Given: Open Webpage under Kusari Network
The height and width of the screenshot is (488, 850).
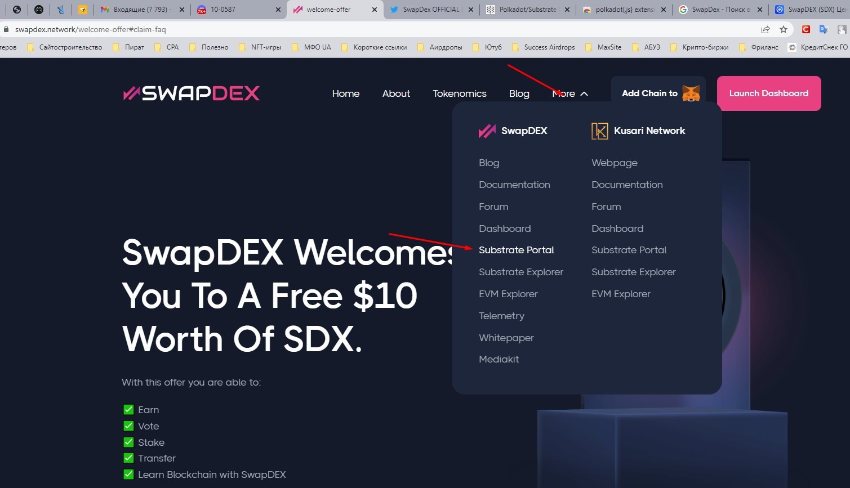Looking at the screenshot, I should (615, 163).
